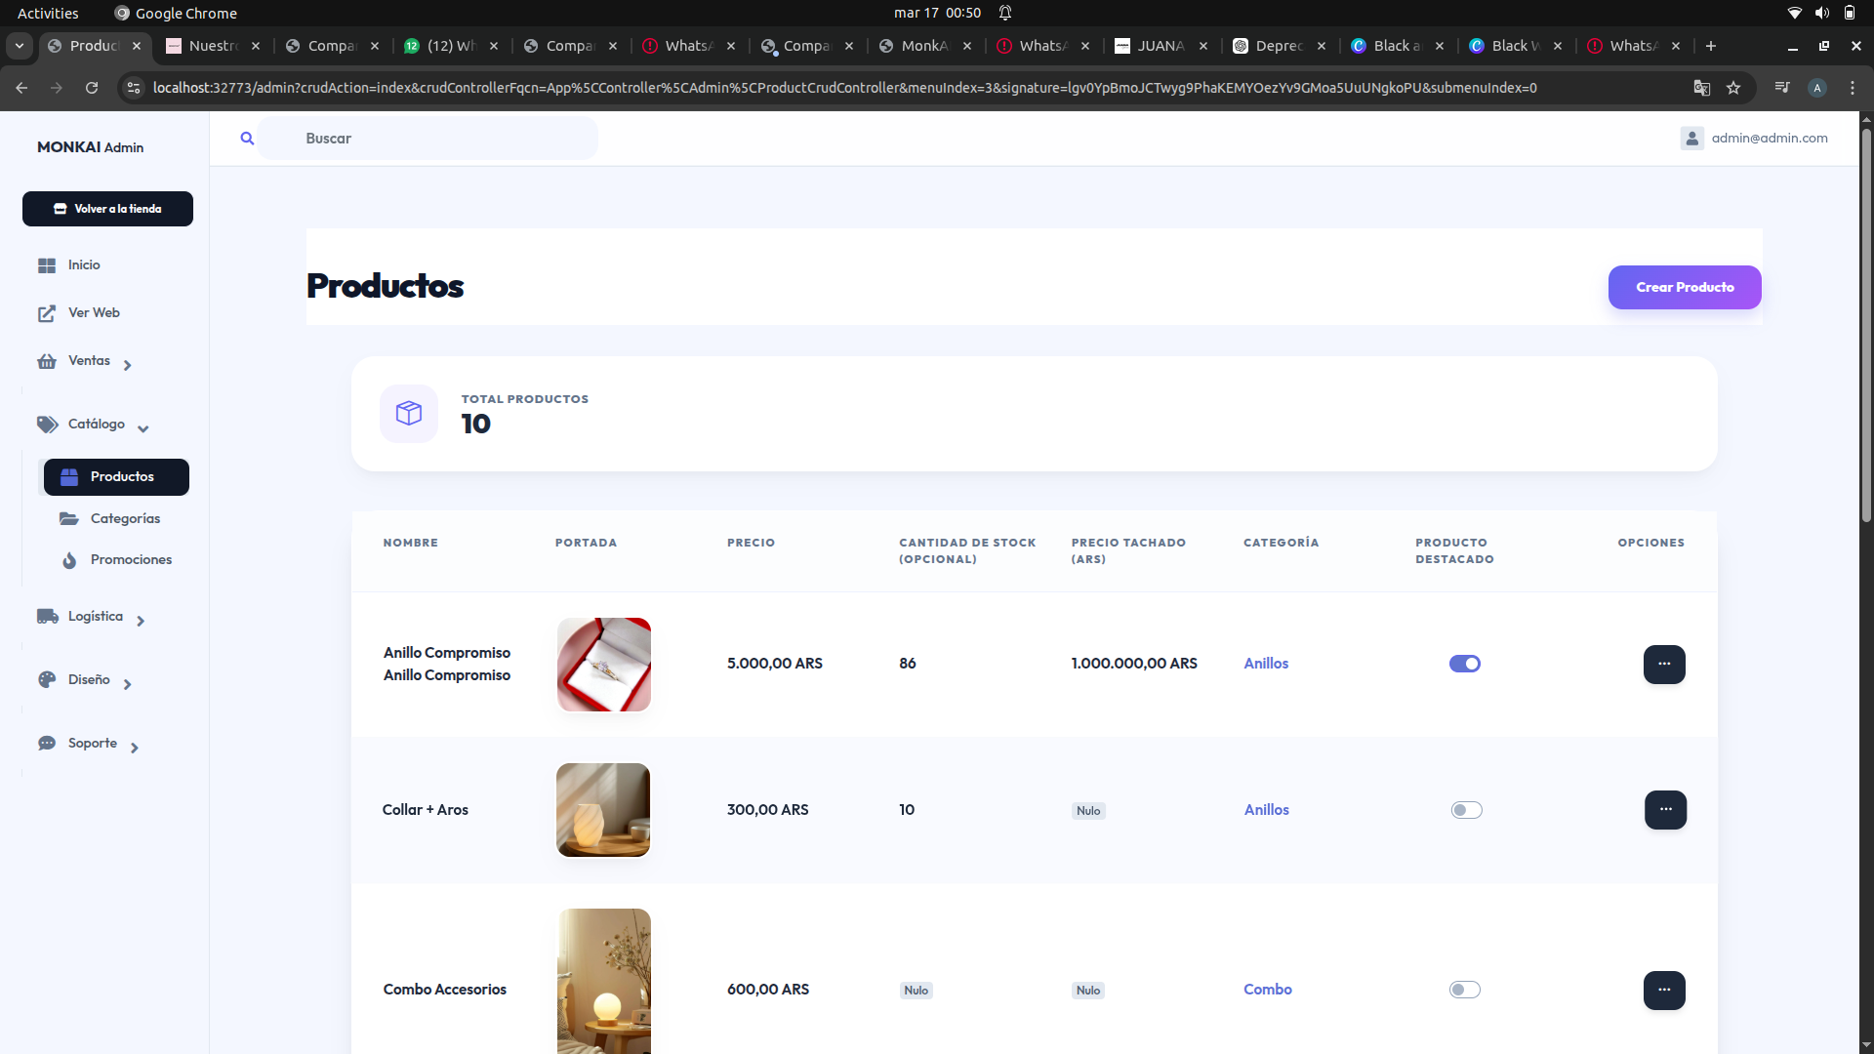This screenshot has width=1874, height=1054.
Task: Click the admin user avatar icon
Action: (x=1691, y=139)
